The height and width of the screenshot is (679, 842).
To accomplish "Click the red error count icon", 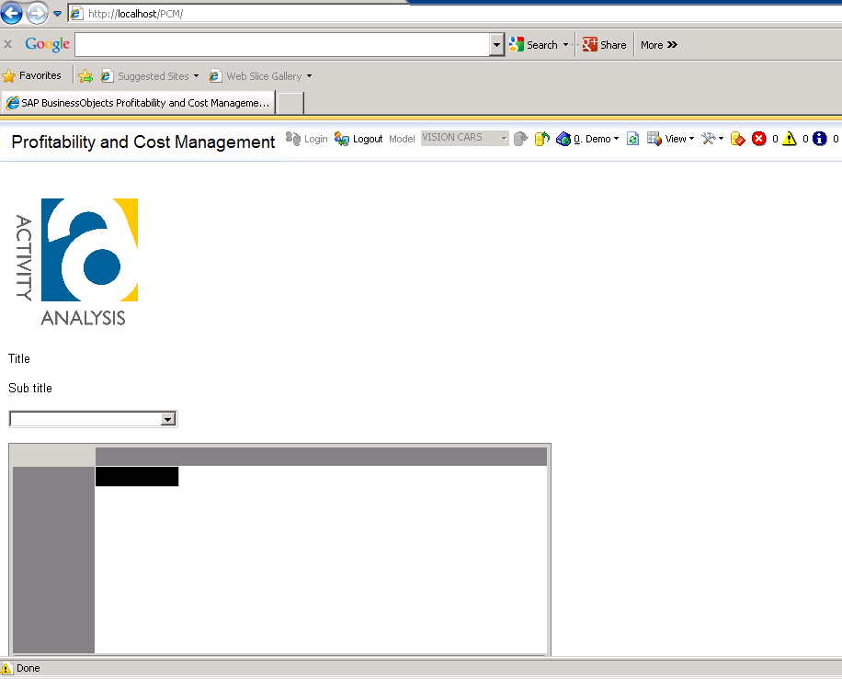I will [758, 139].
